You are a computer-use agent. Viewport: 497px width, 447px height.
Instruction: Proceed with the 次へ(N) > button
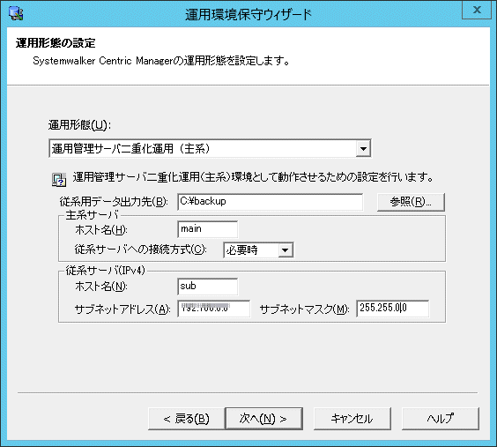[263, 419]
